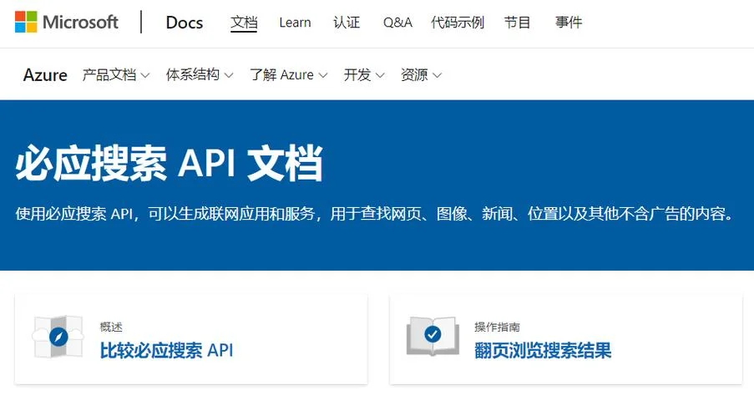
Task: Click the 操作指南 label on second card
Action: (x=497, y=327)
